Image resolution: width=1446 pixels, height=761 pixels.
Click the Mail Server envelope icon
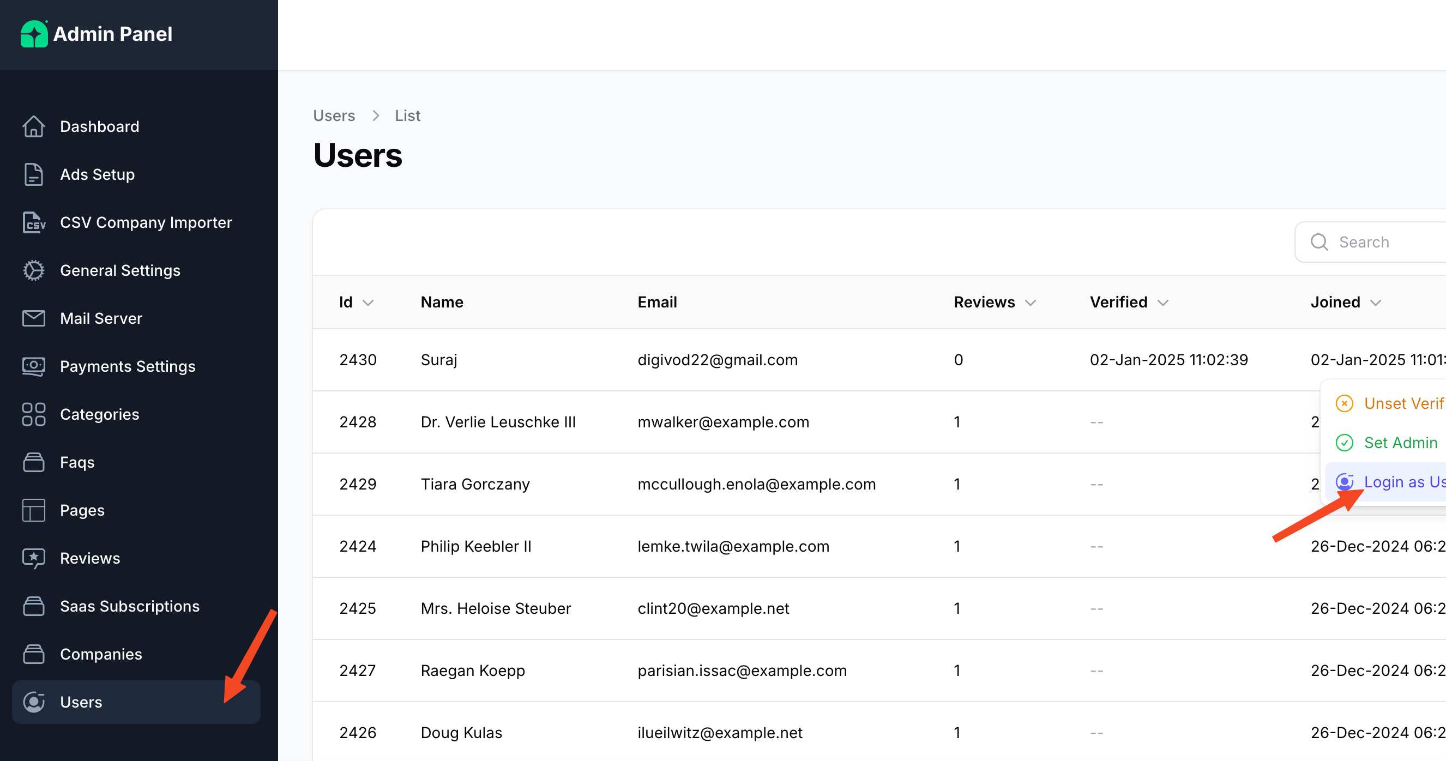point(34,318)
